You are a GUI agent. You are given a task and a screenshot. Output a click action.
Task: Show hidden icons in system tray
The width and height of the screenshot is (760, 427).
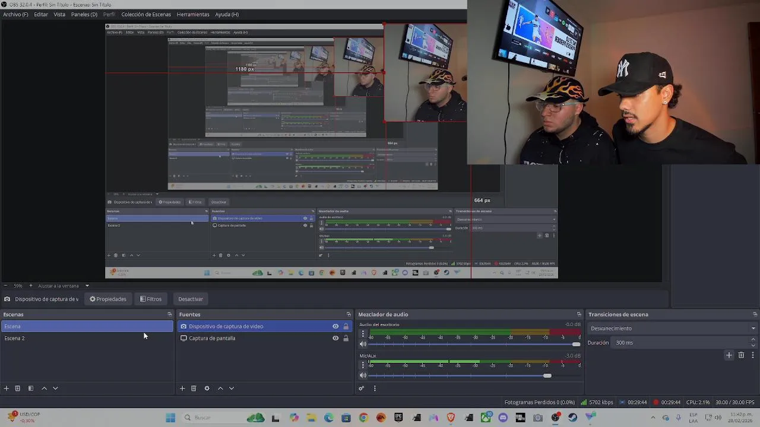[653, 418]
